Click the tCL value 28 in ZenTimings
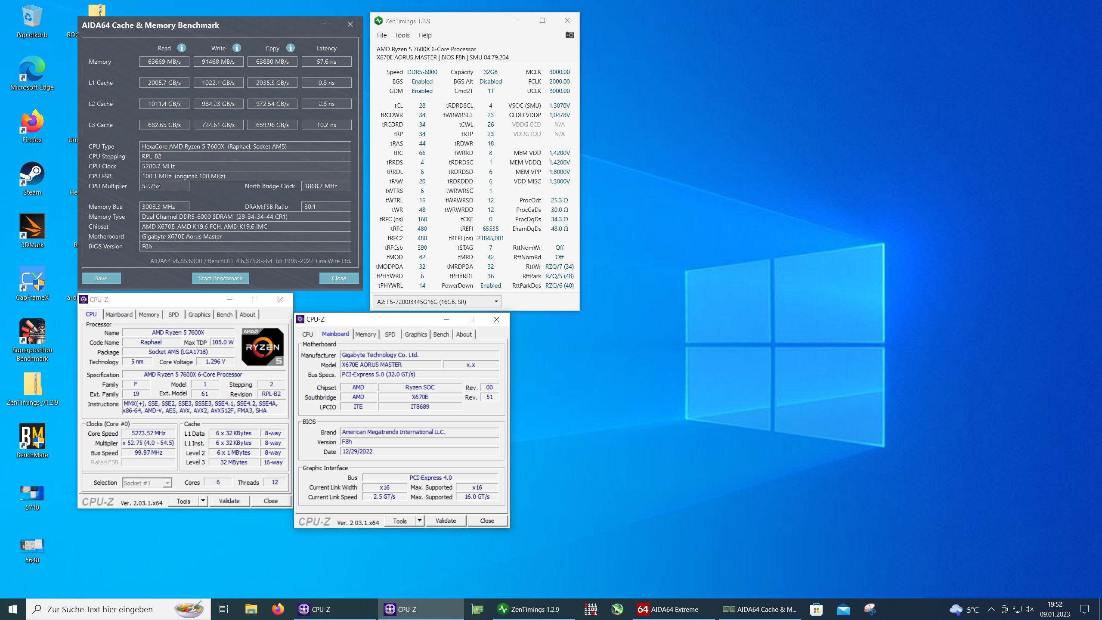Viewport: 1102px width, 620px height. 422,105
